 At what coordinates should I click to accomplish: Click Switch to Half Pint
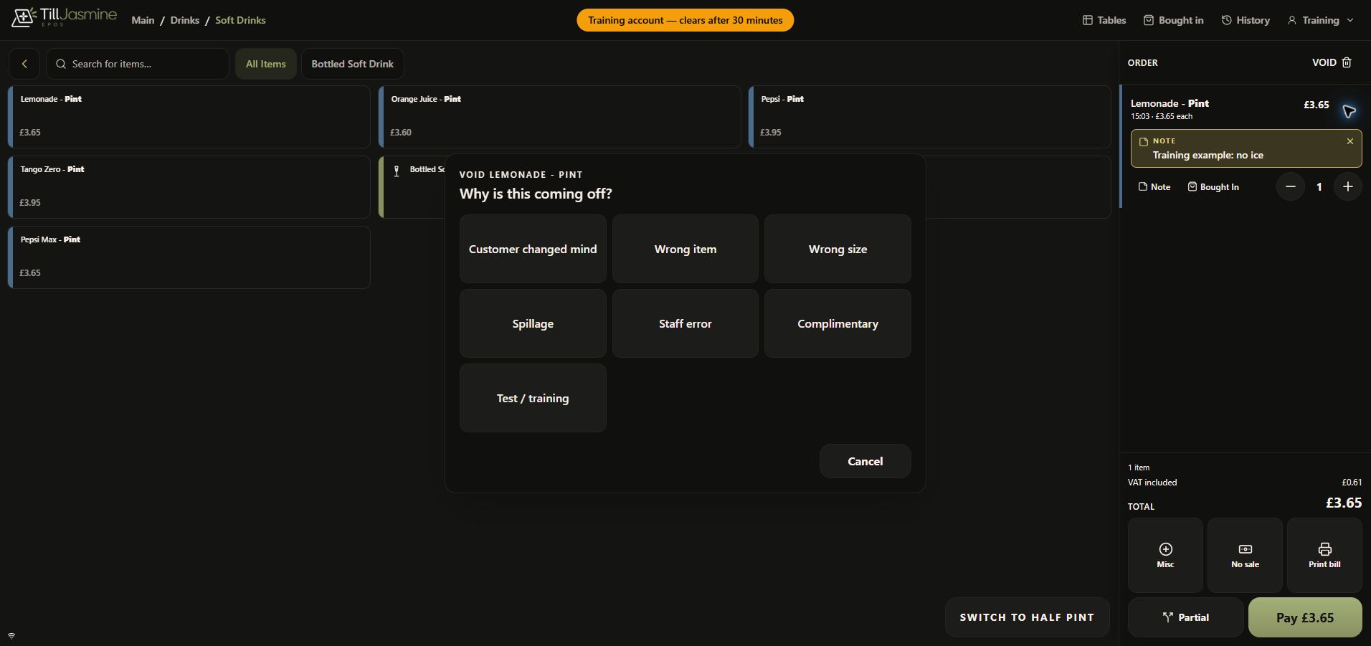(1027, 617)
